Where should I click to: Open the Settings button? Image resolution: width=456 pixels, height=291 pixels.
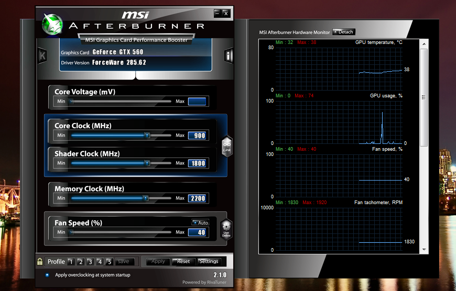pyautogui.click(x=209, y=261)
